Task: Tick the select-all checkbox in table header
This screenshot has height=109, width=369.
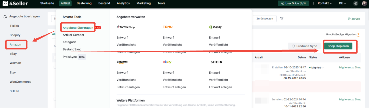Action: click(55, 57)
